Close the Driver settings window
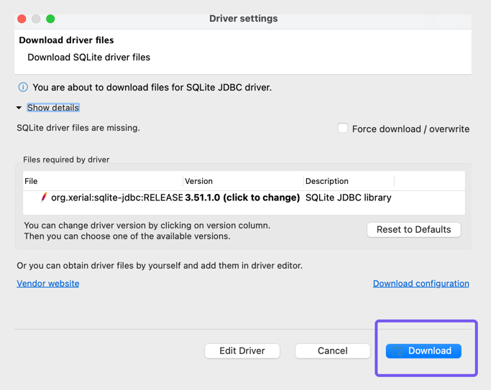491x390 pixels. pyautogui.click(x=22, y=19)
